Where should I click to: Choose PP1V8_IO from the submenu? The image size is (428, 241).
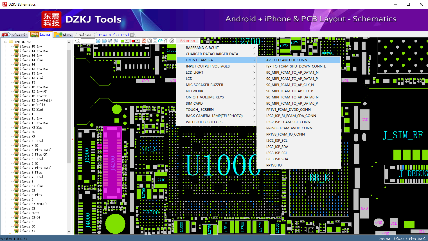299,165
